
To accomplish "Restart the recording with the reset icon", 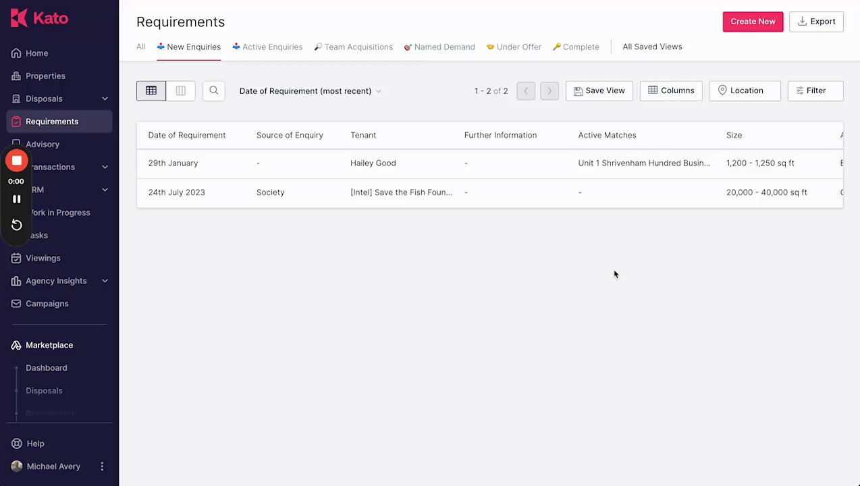I will (x=17, y=225).
